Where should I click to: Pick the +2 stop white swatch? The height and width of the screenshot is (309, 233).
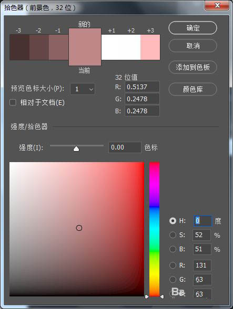pyautogui.click(x=130, y=47)
